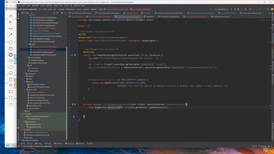The width and height of the screenshot is (274, 154).
Task: Click the Explain code lens above @Override
Action: pos(94,49)
